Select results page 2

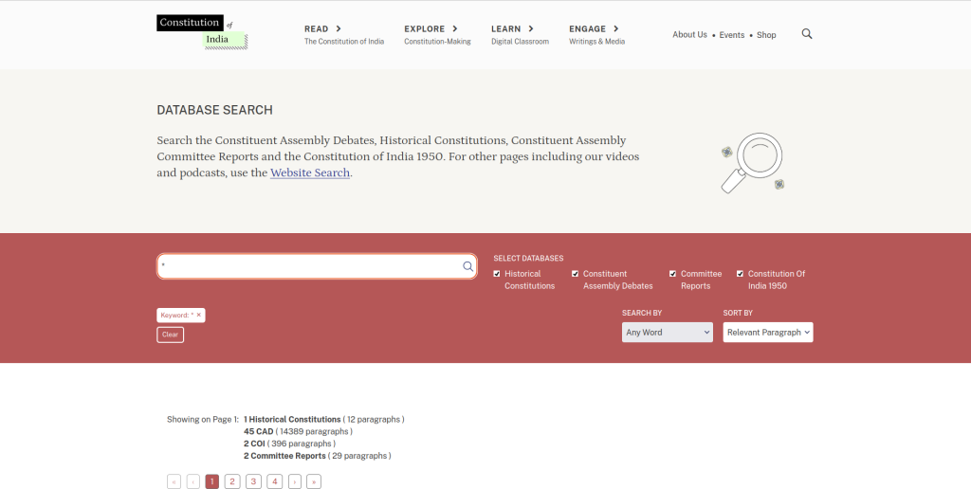pyautogui.click(x=232, y=481)
